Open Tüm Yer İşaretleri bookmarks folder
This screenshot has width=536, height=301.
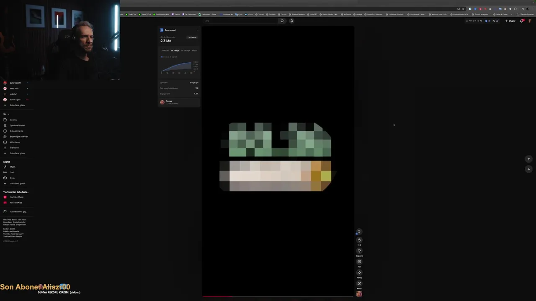tap(526, 14)
